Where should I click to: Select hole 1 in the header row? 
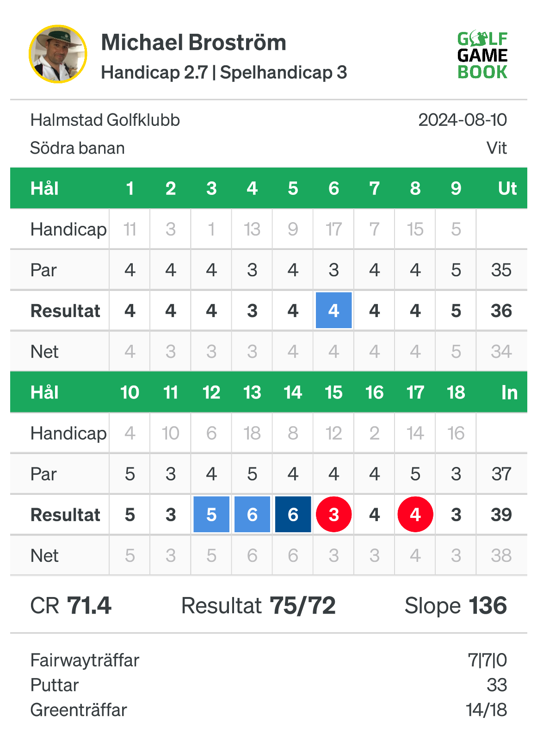130,188
